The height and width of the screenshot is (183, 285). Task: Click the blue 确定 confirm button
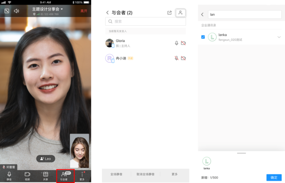pyautogui.click(x=274, y=178)
